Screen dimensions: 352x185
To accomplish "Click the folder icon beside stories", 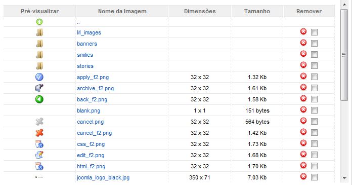I will (39, 66).
